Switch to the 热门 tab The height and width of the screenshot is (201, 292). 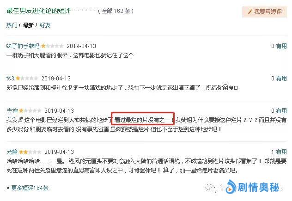[12, 25]
